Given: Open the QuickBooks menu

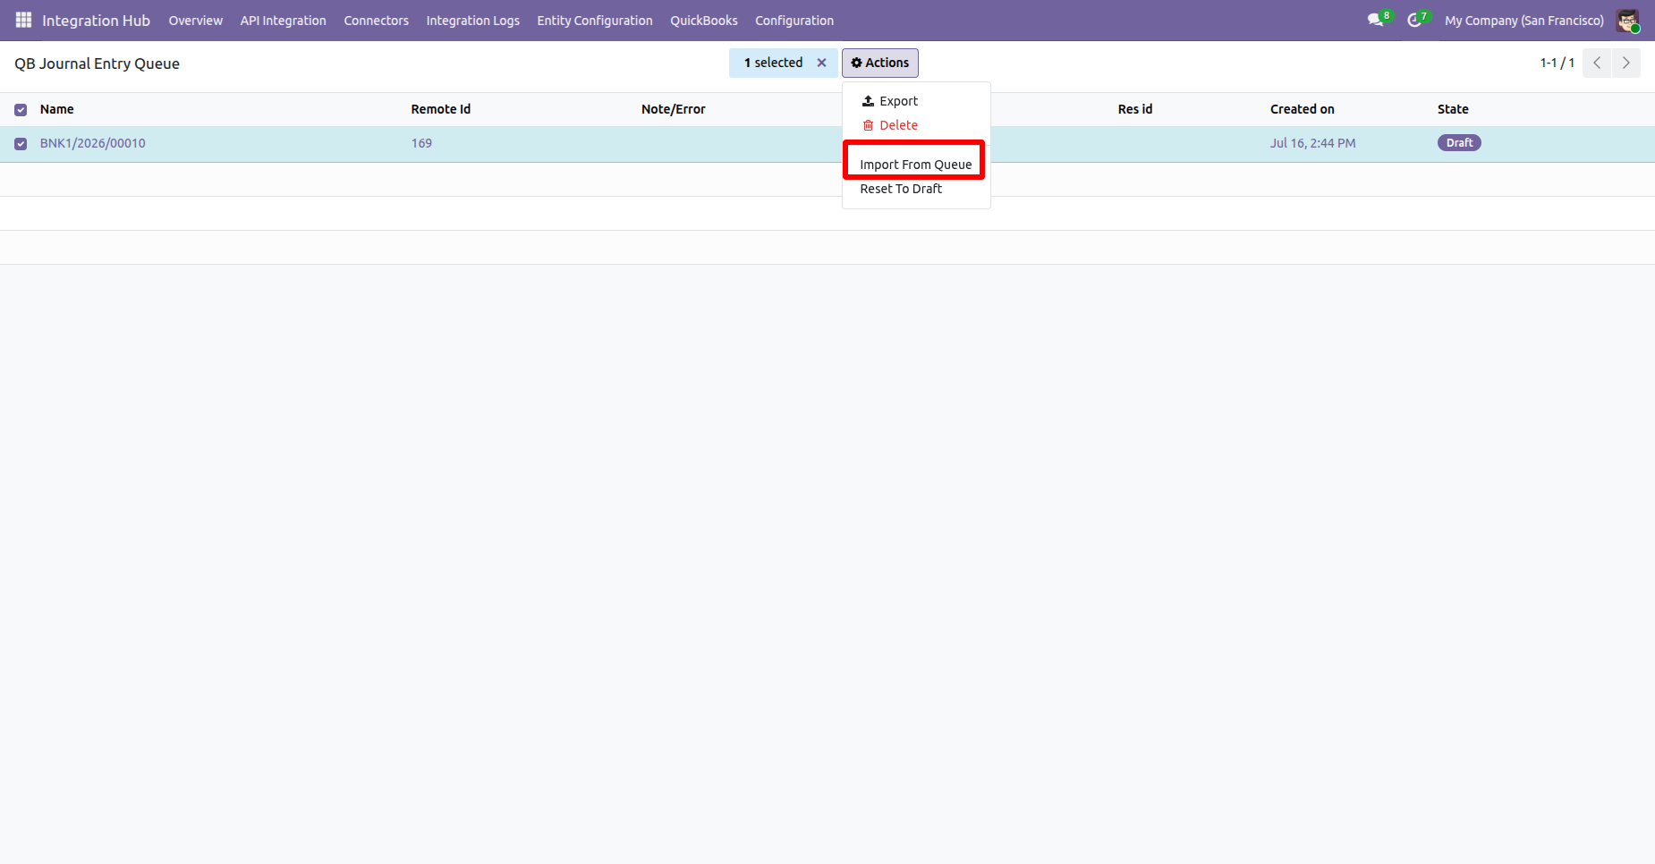Looking at the screenshot, I should coord(704,21).
